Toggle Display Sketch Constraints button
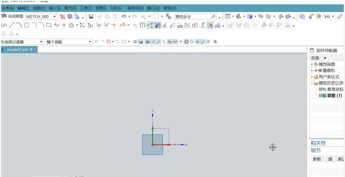Screen dimensions: 345x177 150,25
